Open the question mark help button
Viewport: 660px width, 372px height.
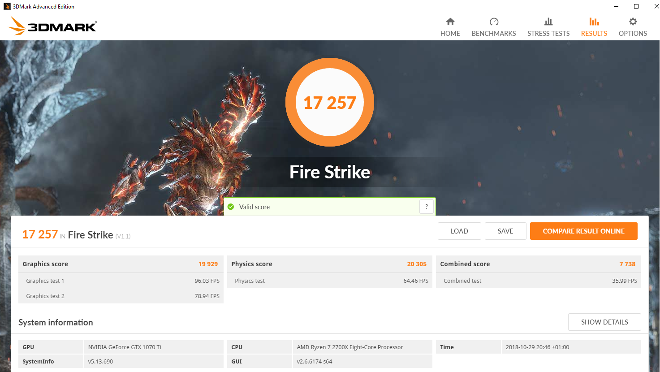427,207
